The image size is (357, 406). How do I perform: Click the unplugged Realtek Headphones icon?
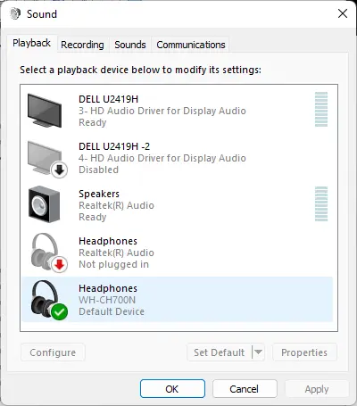point(48,253)
